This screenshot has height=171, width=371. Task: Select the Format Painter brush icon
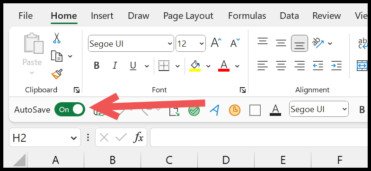click(x=57, y=74)
